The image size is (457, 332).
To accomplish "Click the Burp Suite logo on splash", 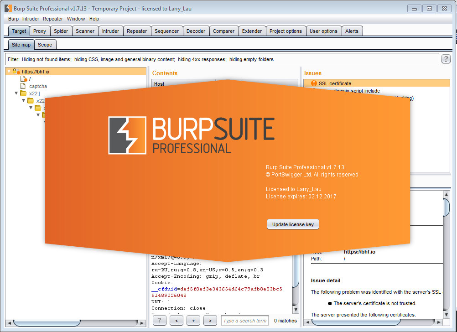I will point(127,135).
